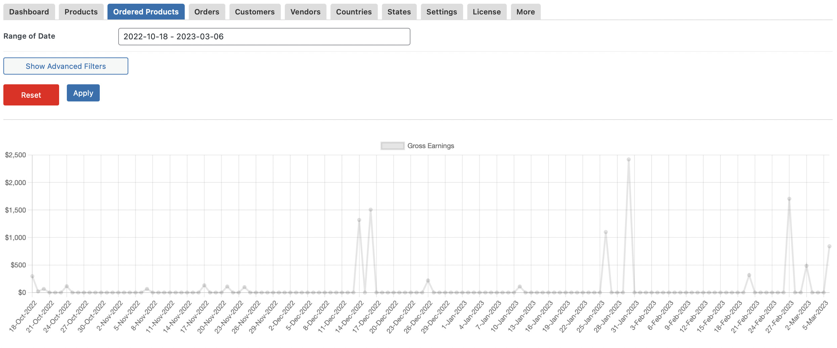
Task: Click the $1,000 y-axis label
Action: [x=15, y=237]
